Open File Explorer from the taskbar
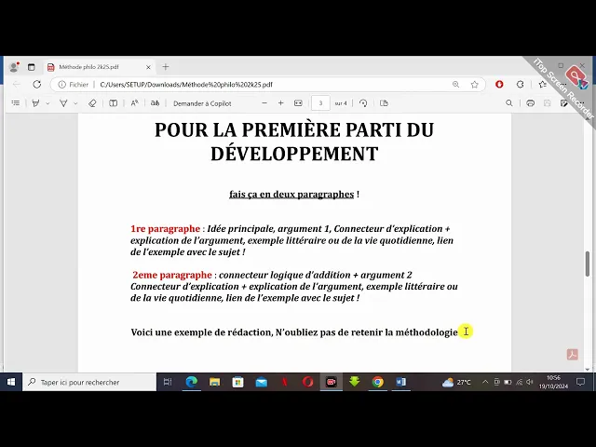 [x=215, y=382]
